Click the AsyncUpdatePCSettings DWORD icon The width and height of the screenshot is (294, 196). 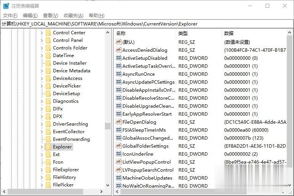pos(118,82)
